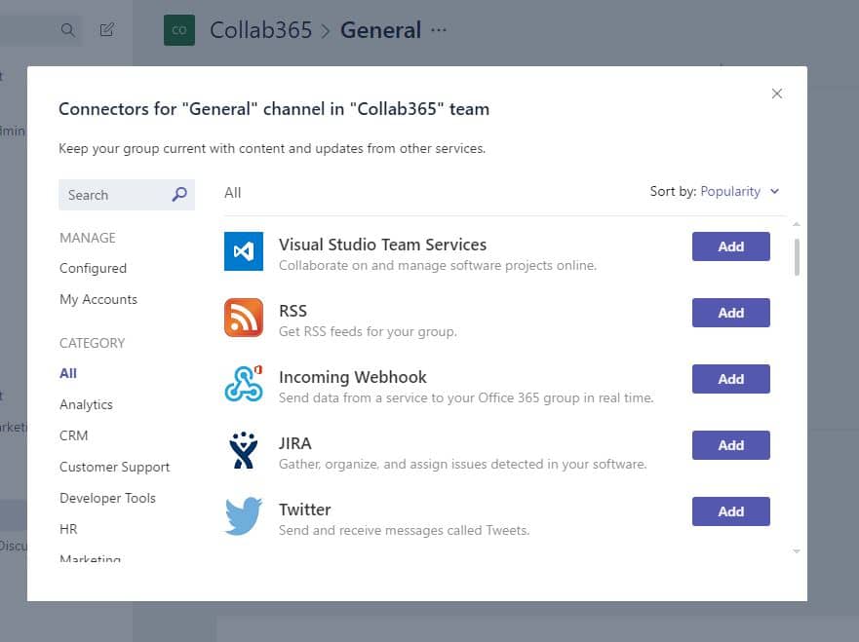Select the All category
This screenshot has width=859, height=642.
click(x=68, y=373)
